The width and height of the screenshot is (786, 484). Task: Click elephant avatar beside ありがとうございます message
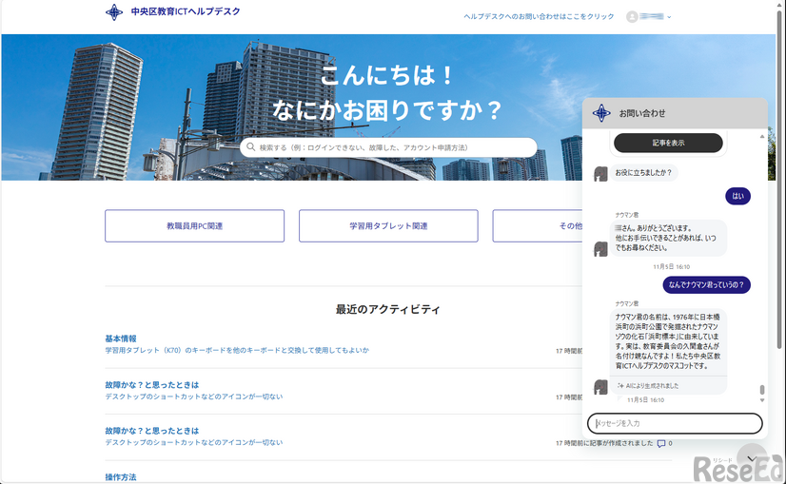tap(600, 248)
